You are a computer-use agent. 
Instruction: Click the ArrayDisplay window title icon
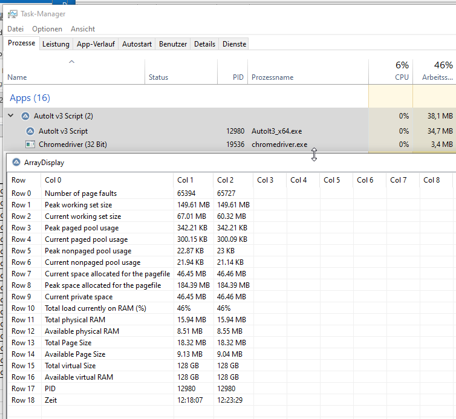click(16, 162)
